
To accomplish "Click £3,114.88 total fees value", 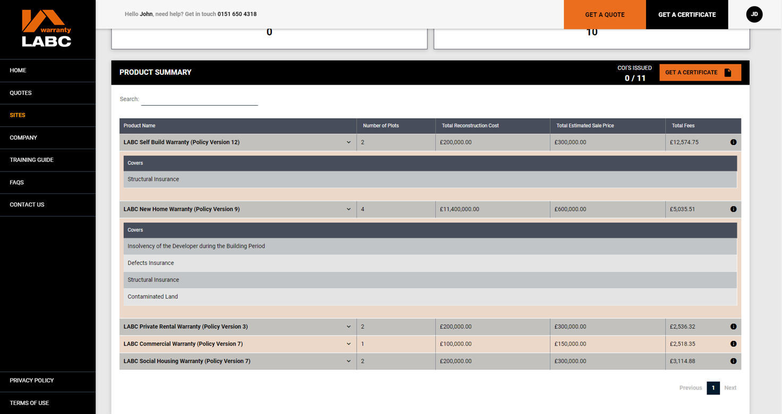I will pyautogui.click(x=682, y=361).
